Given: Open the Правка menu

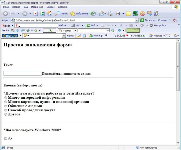Looking at the screenshot, I should pyautogui.click(x=16, y=7).
